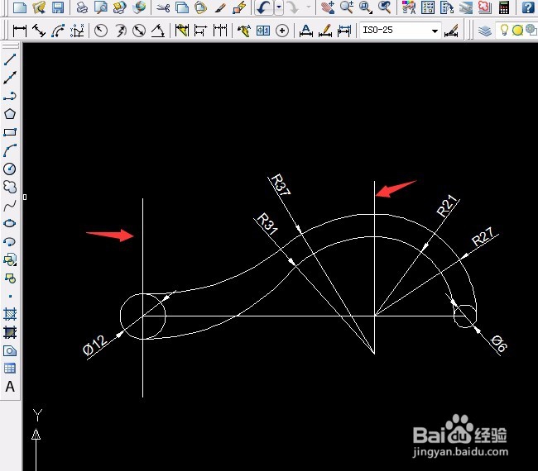Screen dimensions: 538x471
Task: Select the Line draw tool
Action: click(x=10, y=59)
